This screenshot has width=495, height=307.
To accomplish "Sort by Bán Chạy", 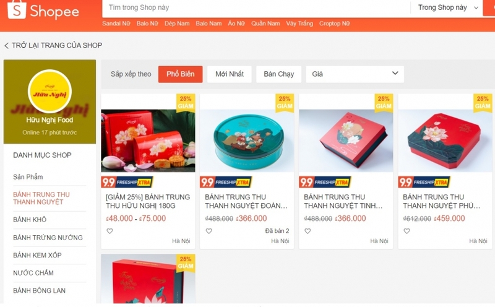I will click(x=279, y=74).
